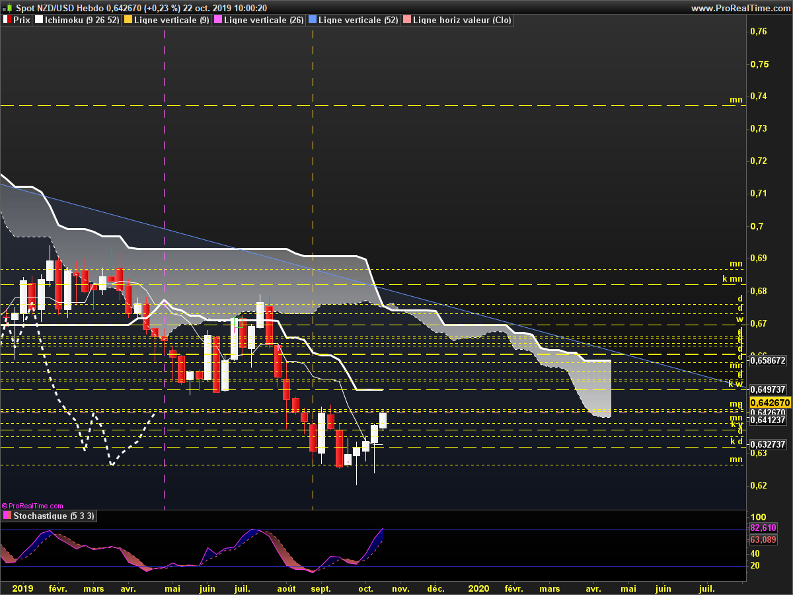Open Ligne horiz valeur (Clo) label

461,20
